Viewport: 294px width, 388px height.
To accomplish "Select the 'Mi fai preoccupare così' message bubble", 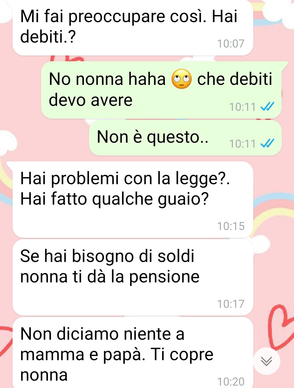I will [x=133, y=27].
